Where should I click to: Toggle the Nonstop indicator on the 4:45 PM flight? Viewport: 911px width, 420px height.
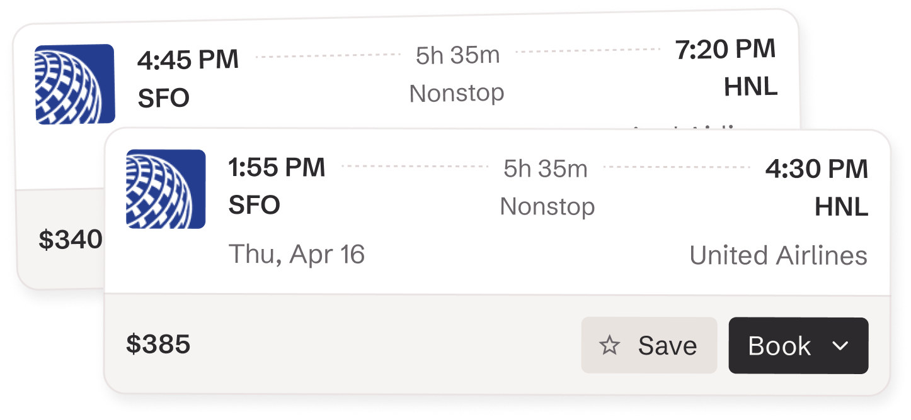[457, 92]
